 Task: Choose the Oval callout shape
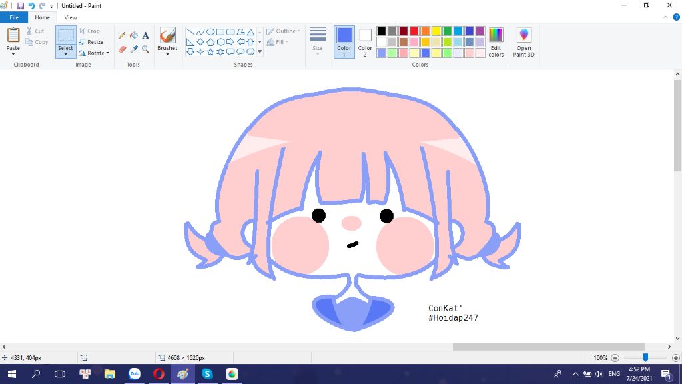pyautogui.click(x=240, y=52)
